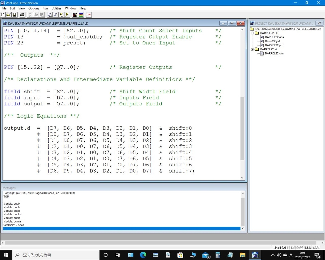Select Barrel22.jed in the project tree
The image size is (325, 260).
pos(272,41)
